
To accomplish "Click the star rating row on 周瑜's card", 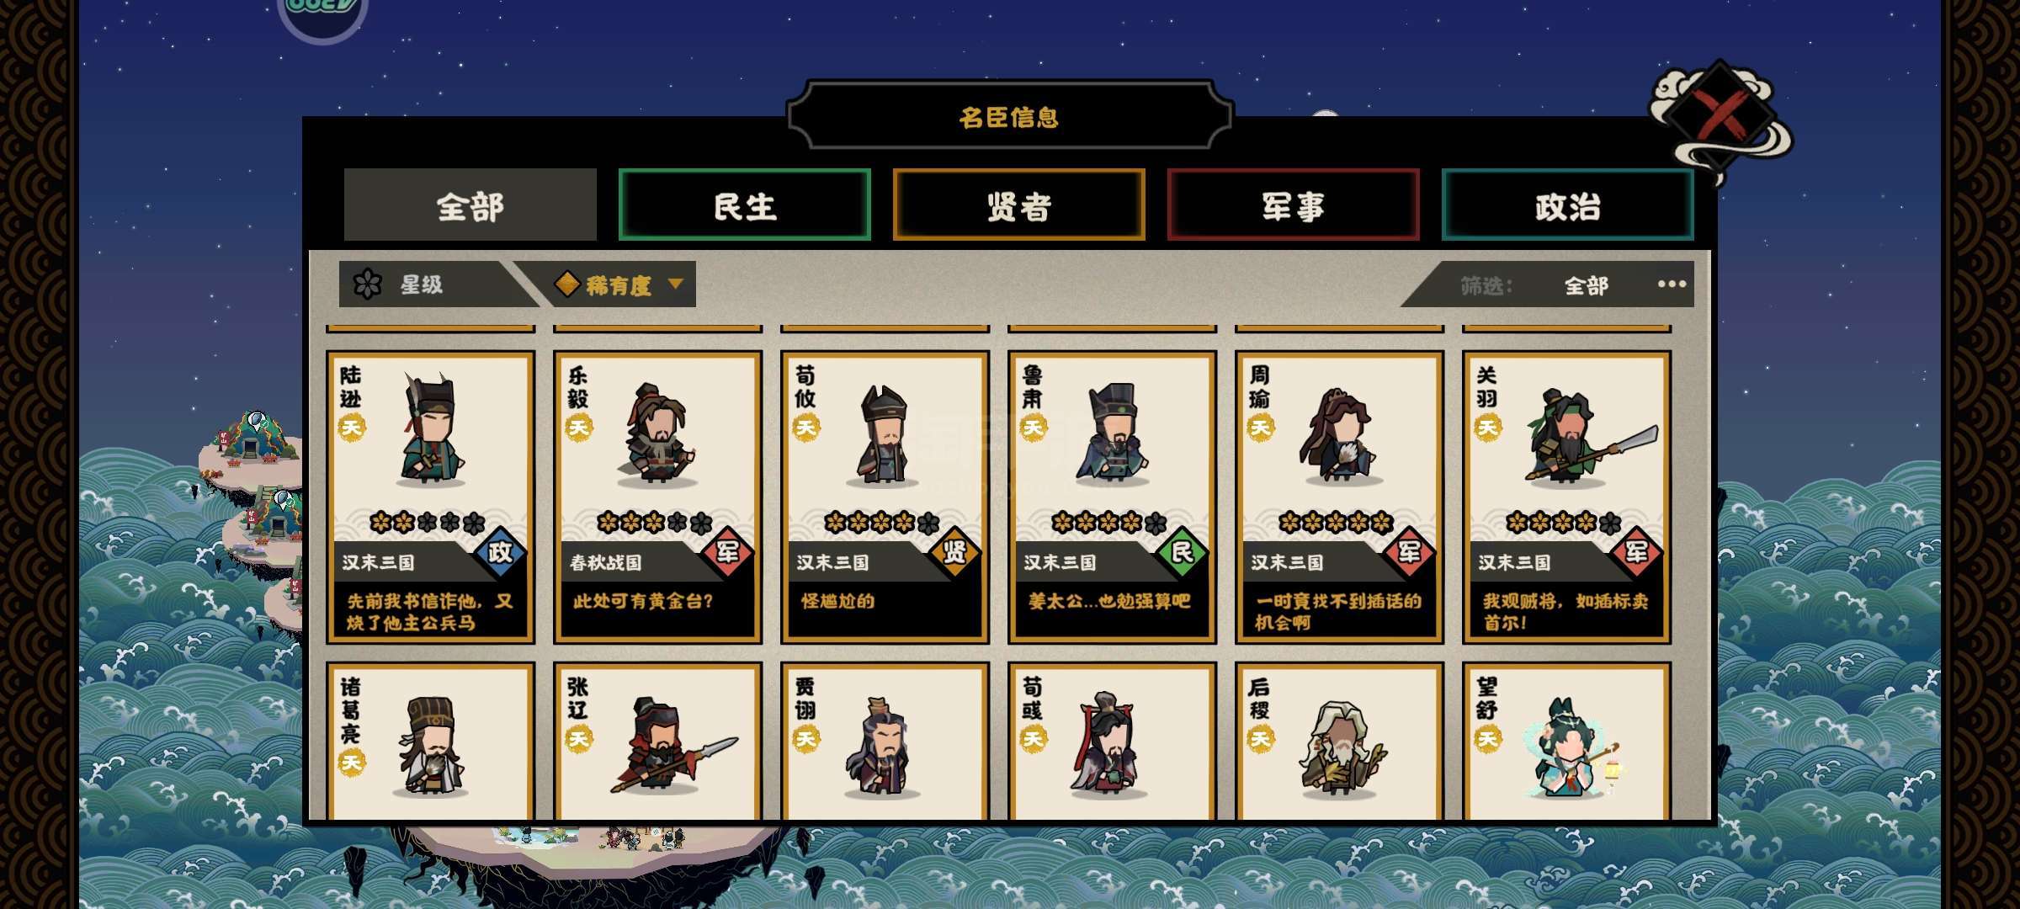I will click(1336, 523).
